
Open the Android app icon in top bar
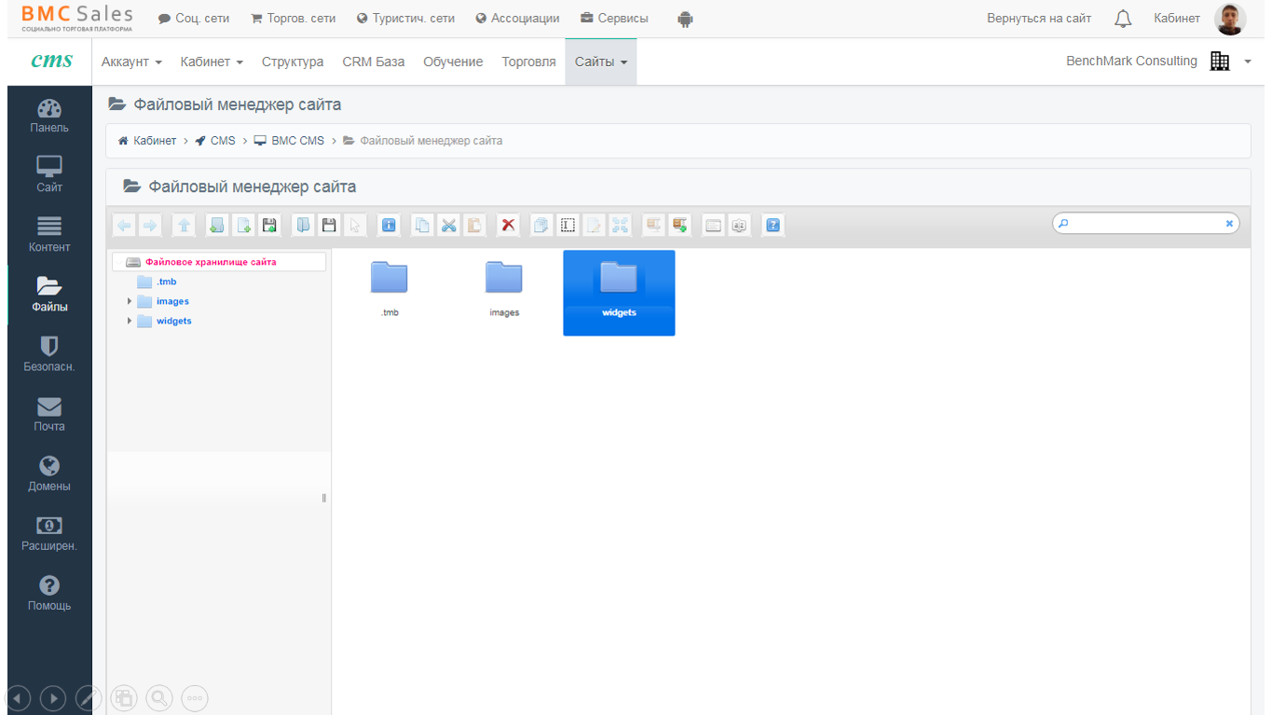click(685, 19)
